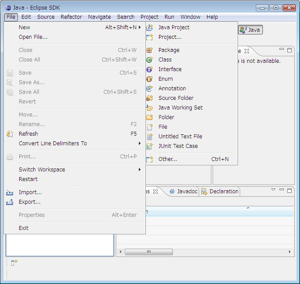Click the Annotation @ icon
The image size is (300, 284).
(x=150, y=88)
